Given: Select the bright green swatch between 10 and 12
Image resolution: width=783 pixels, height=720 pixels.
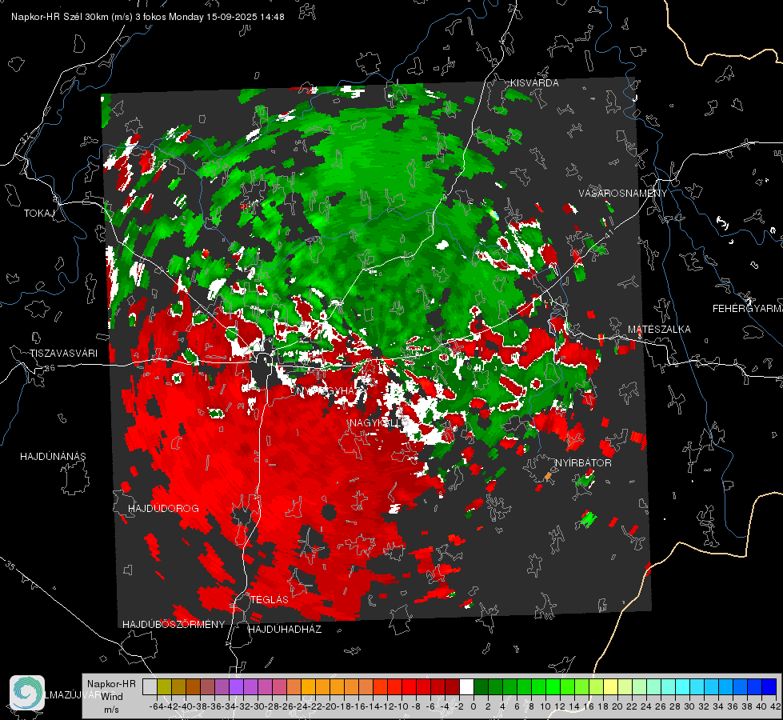Looking at the screenshot, I should pyautogui.click(x=553, y=686).
